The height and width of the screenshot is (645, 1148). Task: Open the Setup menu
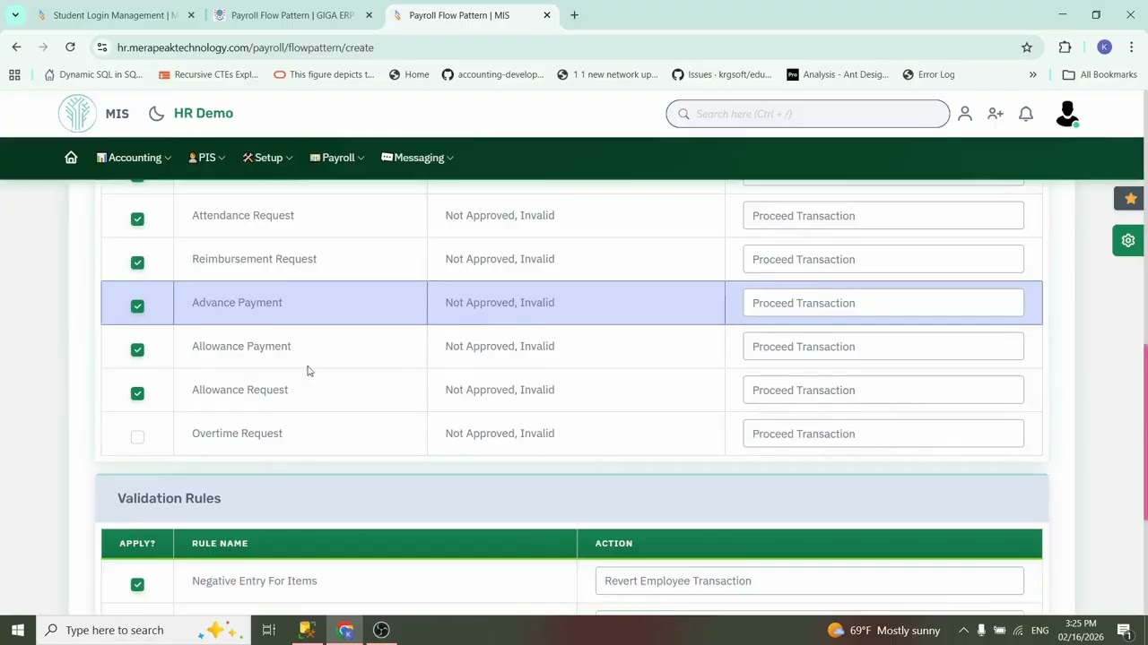(x=267, y=158)
